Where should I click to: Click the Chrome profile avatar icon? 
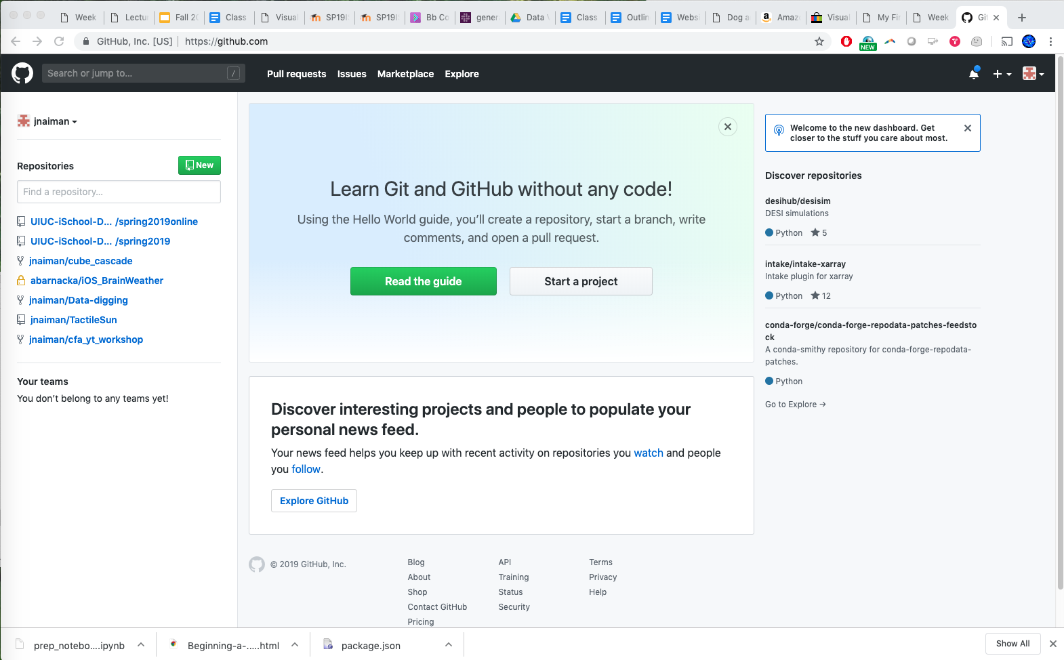1029,41
